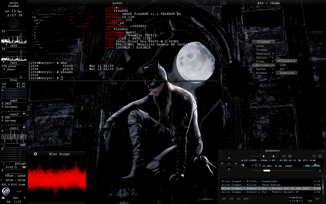Open the playlist SUB menu
Viewport: 326px width, 204px height.
click(x=231, y=199)
